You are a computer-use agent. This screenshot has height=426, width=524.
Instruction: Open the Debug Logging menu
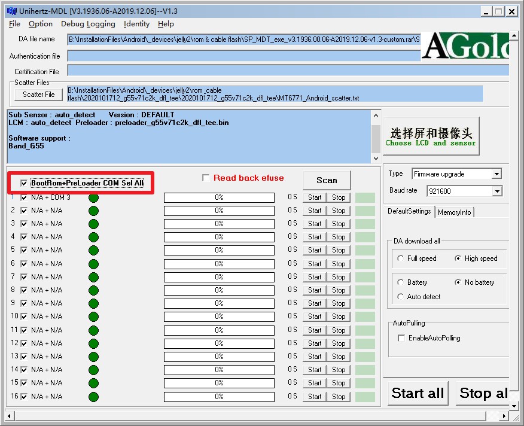(88, 24)
